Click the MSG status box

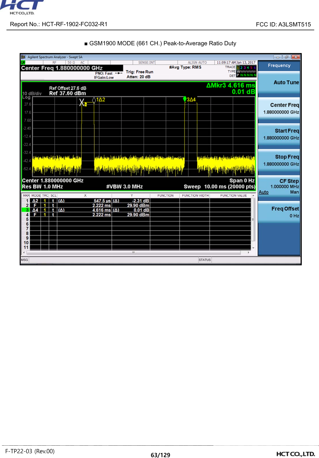pyautogui.click(x=24, y=260)
